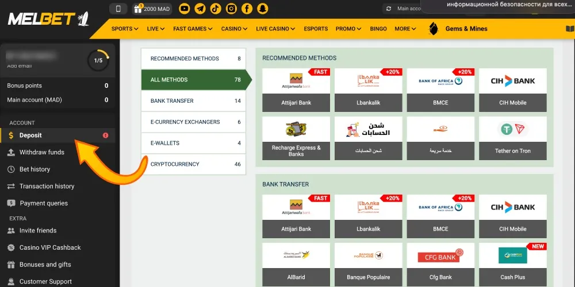This screenshot has width=575, height=287.
Task: Click the 2000 MAD gift bonus icon
Action: [139, 9]
